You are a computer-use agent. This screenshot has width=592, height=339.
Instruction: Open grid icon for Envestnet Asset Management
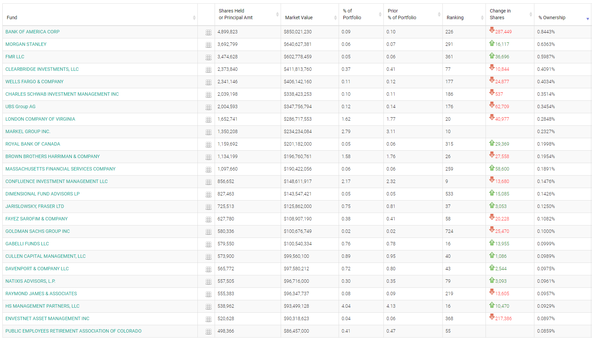tap(209, 319)
